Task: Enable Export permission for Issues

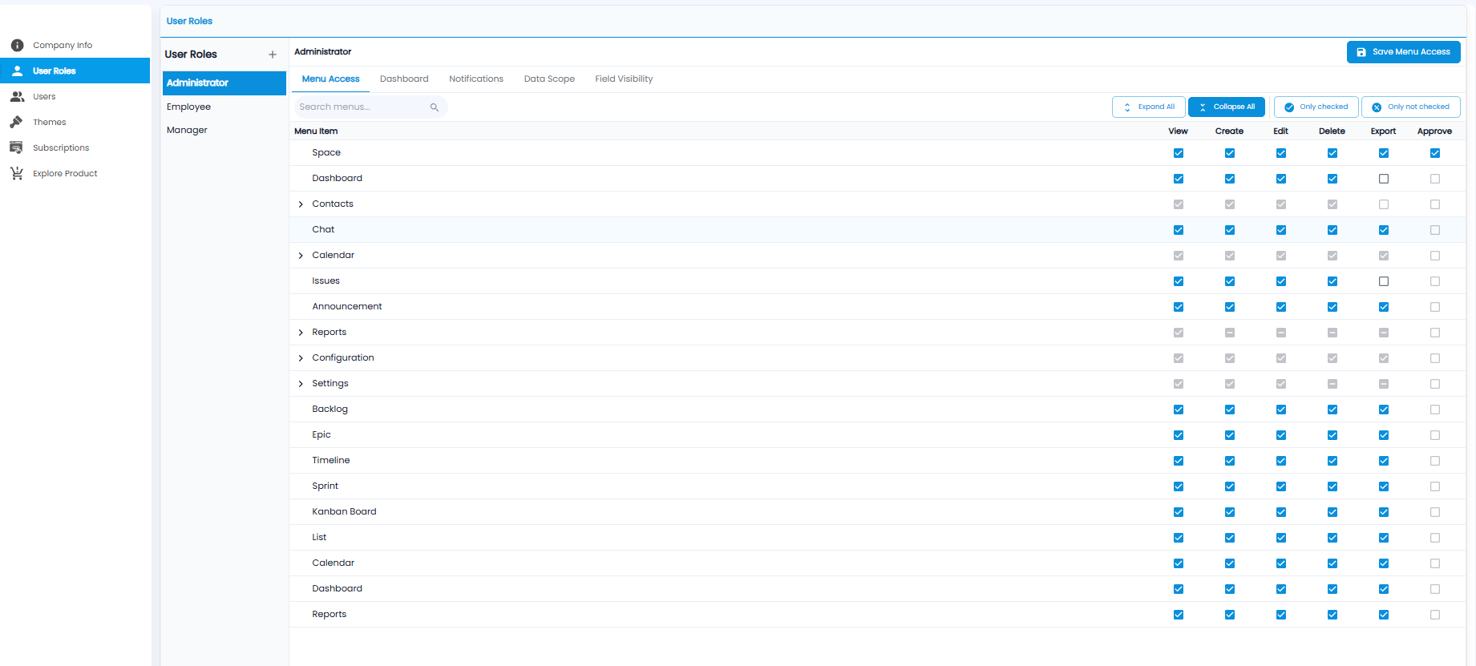Action: (1384, 281)
